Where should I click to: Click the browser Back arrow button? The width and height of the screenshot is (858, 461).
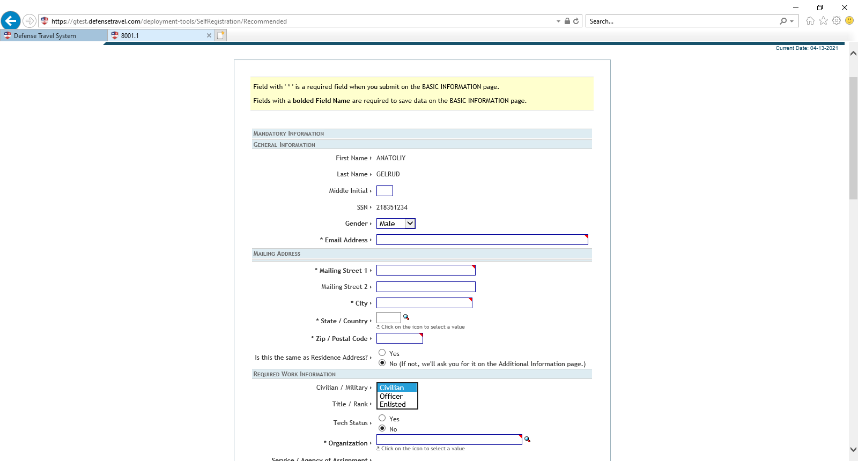pyautogui.click(x=11, y=21)
